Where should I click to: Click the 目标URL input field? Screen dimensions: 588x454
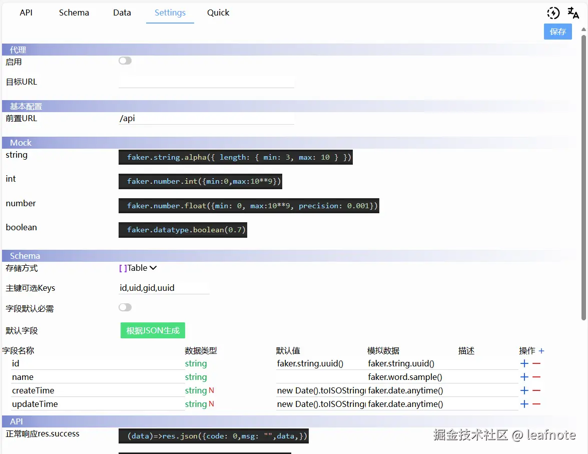point(206,82)
